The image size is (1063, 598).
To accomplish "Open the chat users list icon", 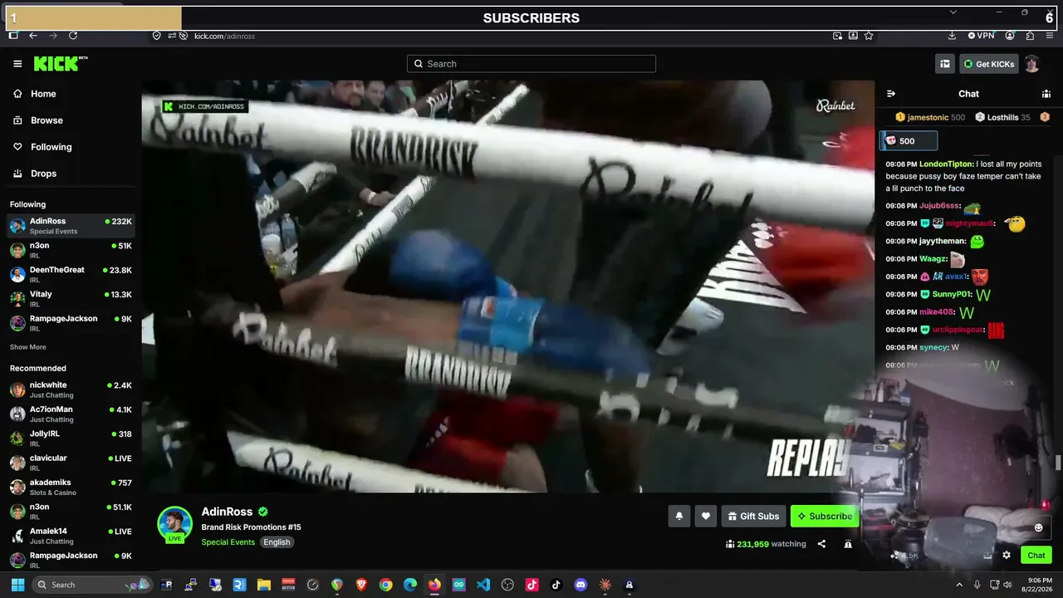I will 1046,94.
